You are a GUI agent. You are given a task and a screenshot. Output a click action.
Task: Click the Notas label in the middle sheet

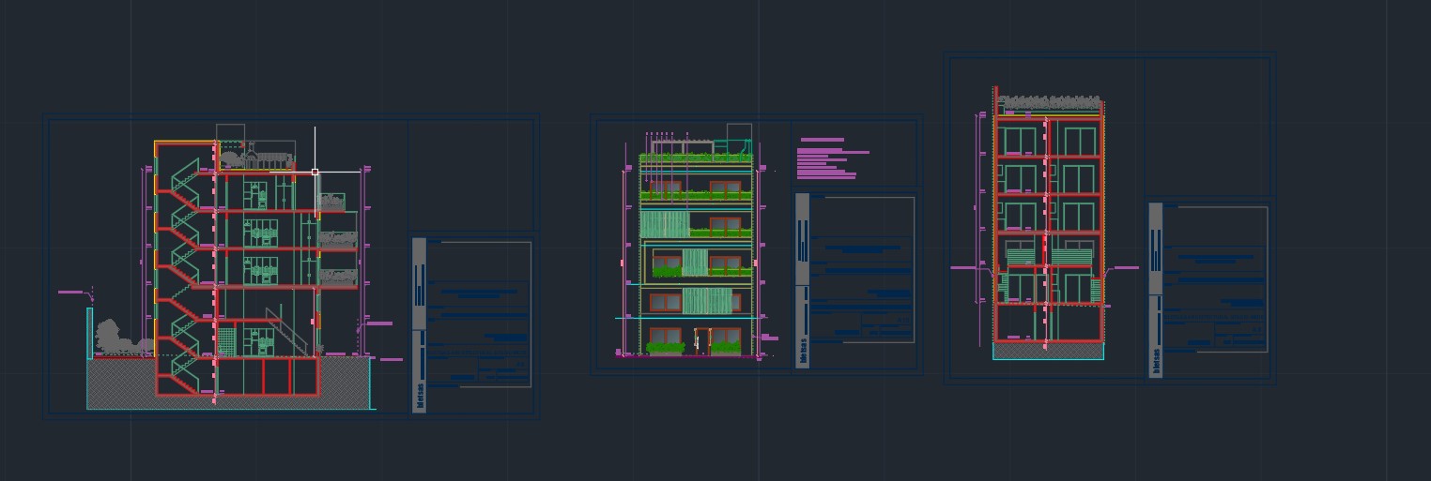tap(803, 353)
